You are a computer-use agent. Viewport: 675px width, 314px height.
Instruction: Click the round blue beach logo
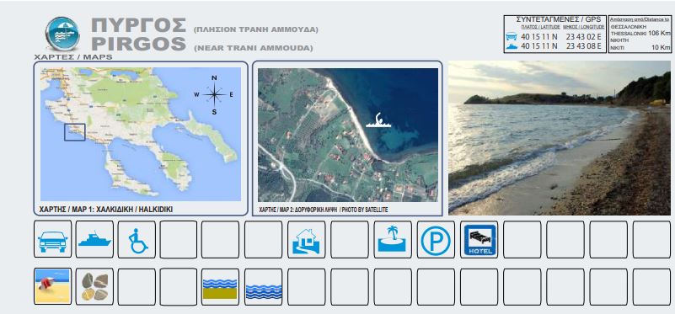click(63, 34)
